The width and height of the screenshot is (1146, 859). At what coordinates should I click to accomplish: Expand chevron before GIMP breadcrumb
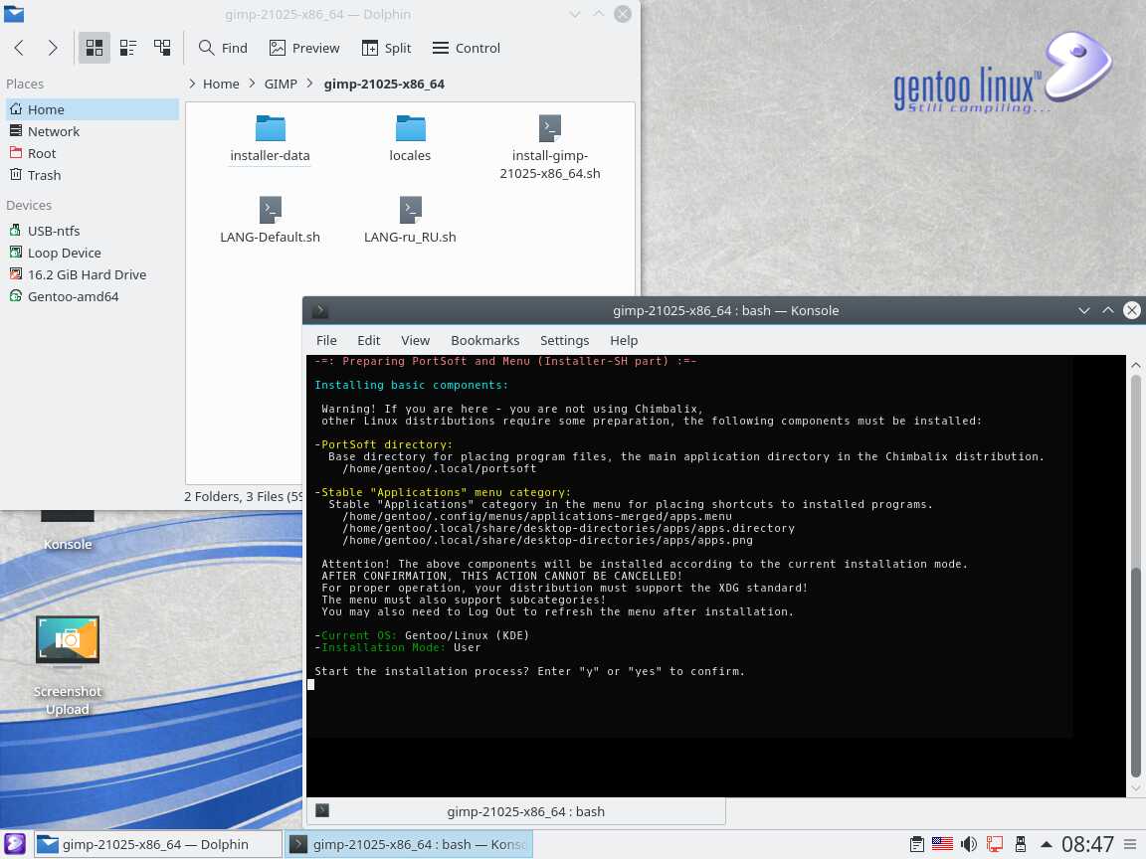point(252,84)
